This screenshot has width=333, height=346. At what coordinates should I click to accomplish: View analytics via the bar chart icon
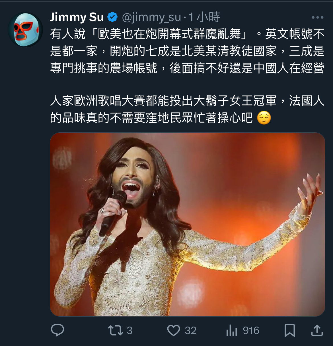(231, 330)
